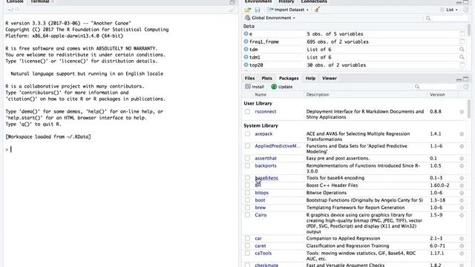Open the load workspace folder icon
The width and height of the screenshot is (475, 267).
[248, 10]
